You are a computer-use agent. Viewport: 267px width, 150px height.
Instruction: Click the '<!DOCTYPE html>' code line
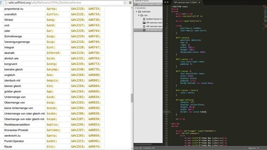[180, 7]
